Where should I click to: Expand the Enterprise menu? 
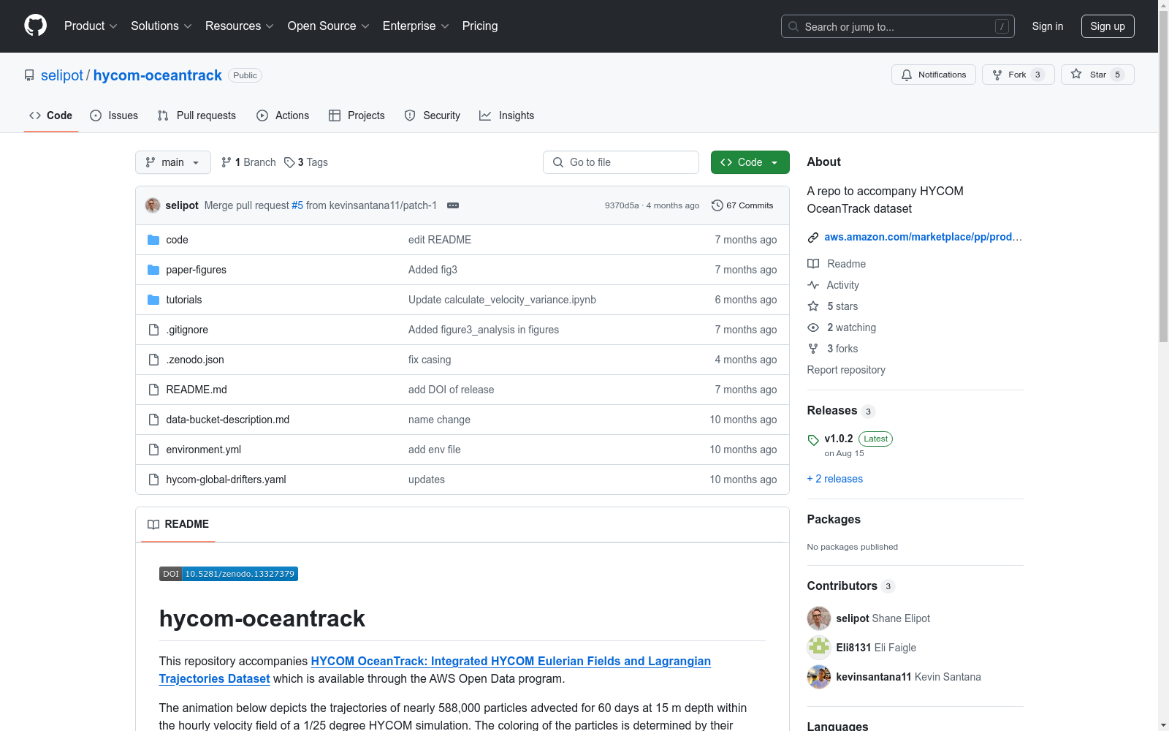pyautogui.click(x=415, y=26)
